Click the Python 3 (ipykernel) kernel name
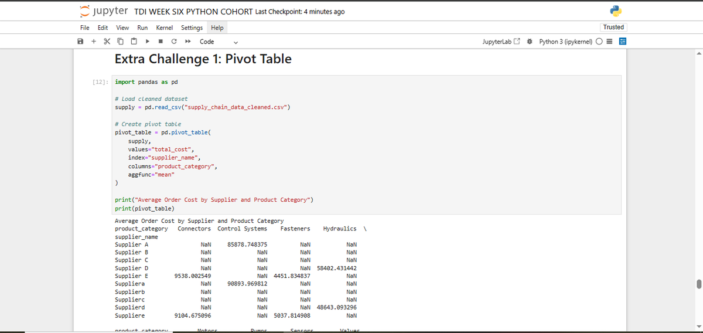 [566, 42]
